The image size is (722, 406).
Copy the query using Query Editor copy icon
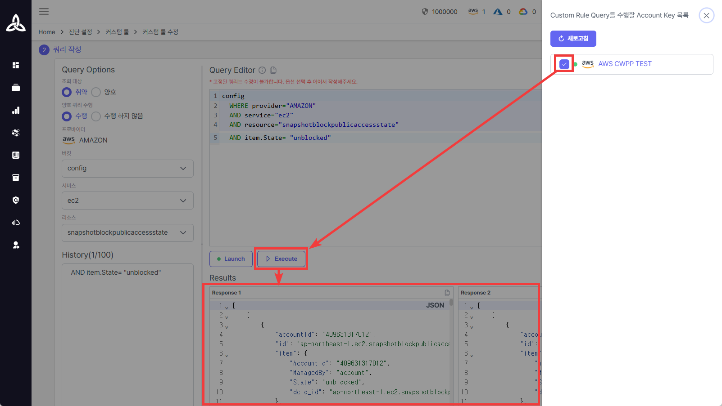pos(273,70)
